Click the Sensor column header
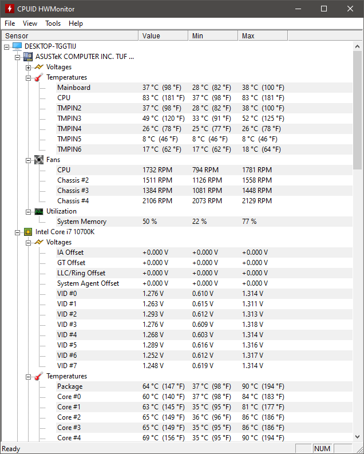This screenshot has width=364, height=454. [x=69, y=35]
